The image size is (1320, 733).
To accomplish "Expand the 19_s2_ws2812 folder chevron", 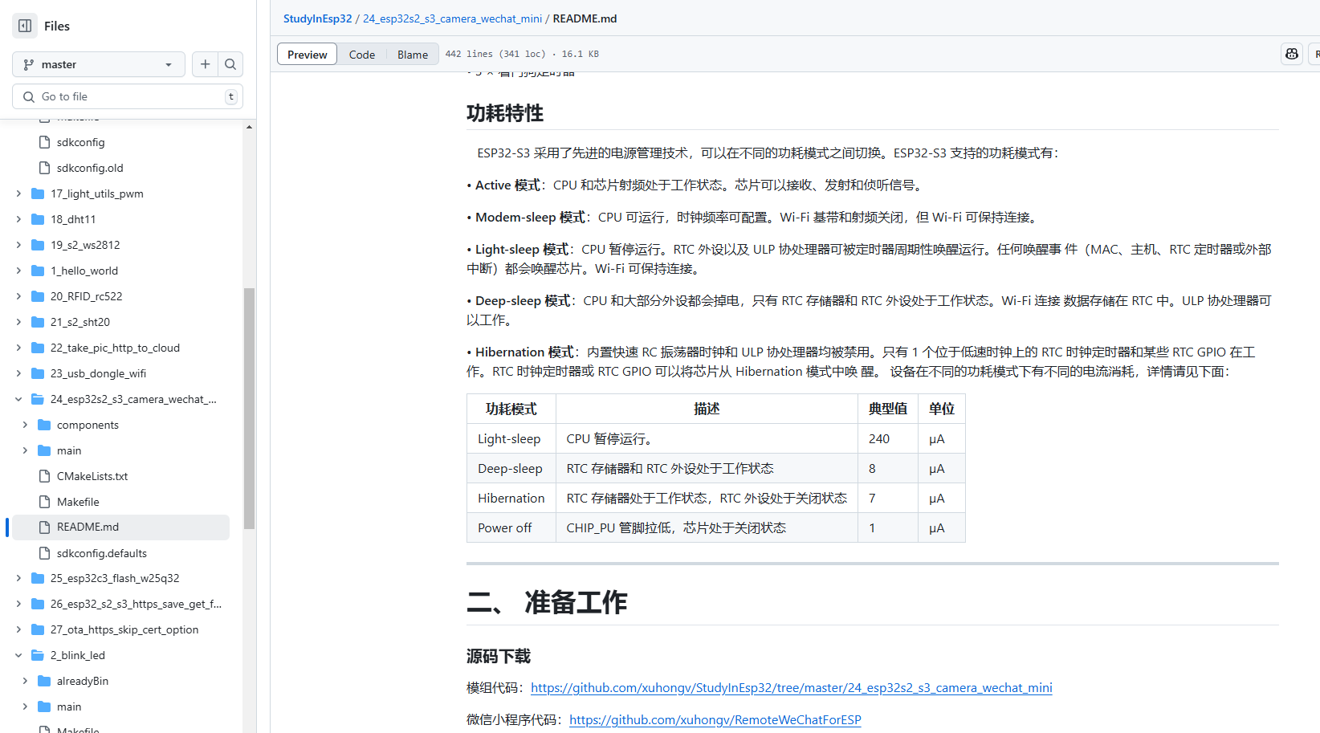I will pos(18,245).
